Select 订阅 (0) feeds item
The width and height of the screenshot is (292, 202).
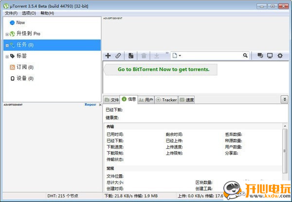tap(52, 67)
